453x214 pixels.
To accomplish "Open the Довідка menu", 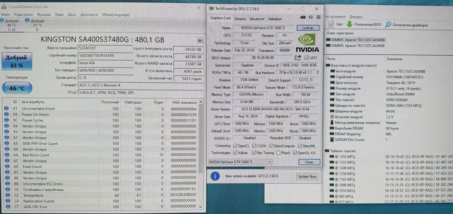I will tap(356, 17).
